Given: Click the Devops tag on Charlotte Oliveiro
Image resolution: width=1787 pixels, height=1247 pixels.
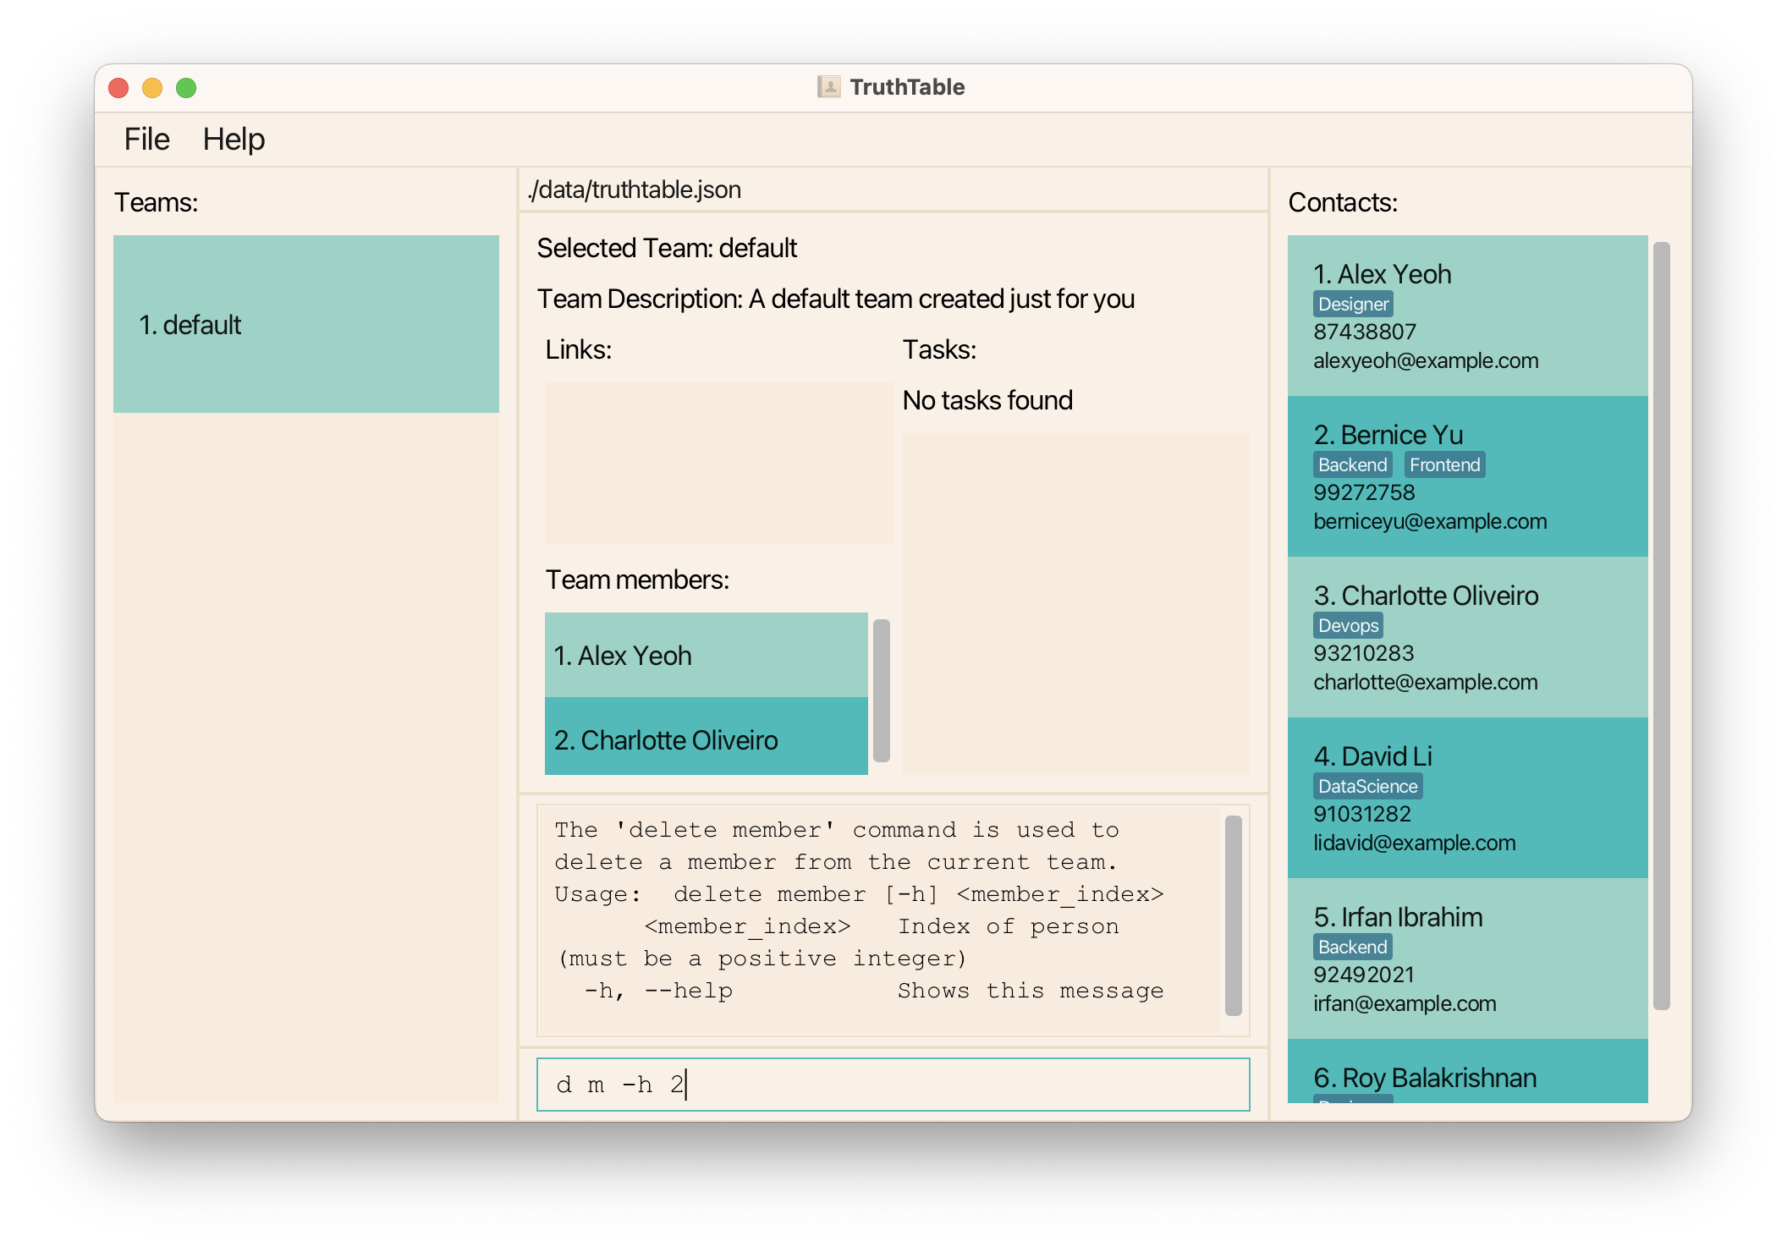Looking at the screenshot, I should click(x=1347, y=625).
